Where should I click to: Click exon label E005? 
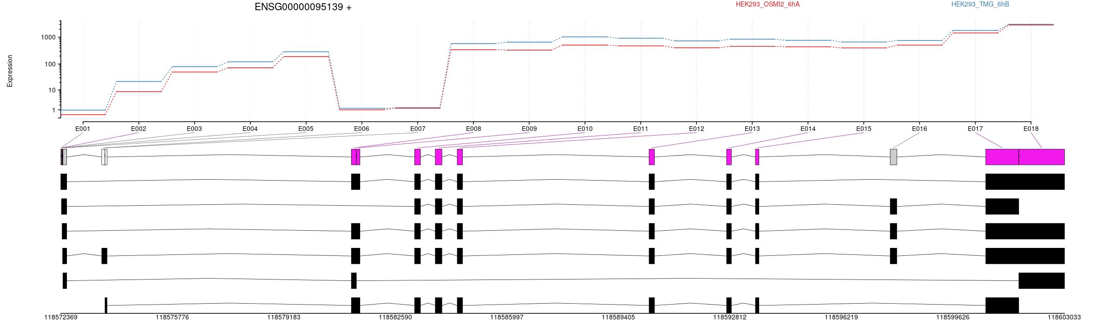[306, 129]
